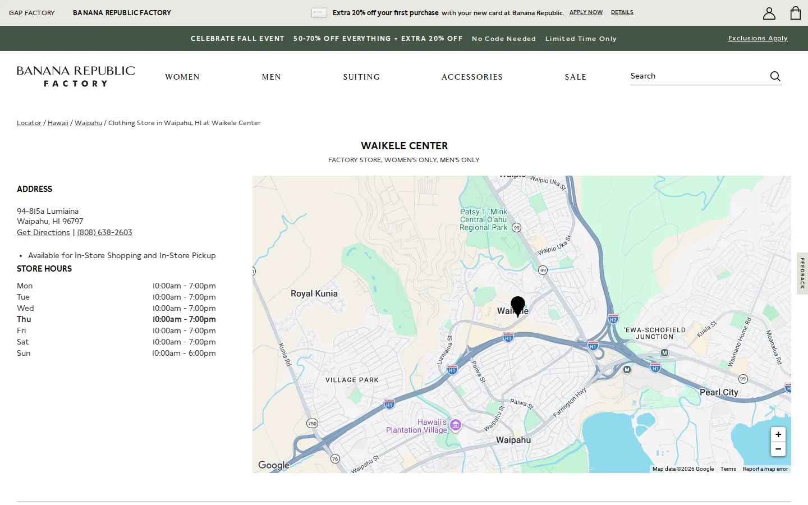This screenshot has width=808, height=505.
Task: View card offer Details
Action: tap(622, 12)
